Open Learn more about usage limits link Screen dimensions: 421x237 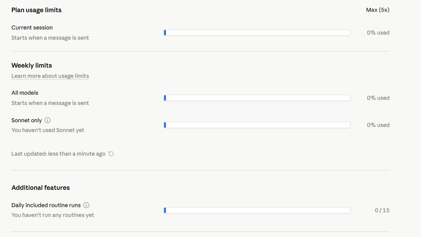click(x=50, y=76)
